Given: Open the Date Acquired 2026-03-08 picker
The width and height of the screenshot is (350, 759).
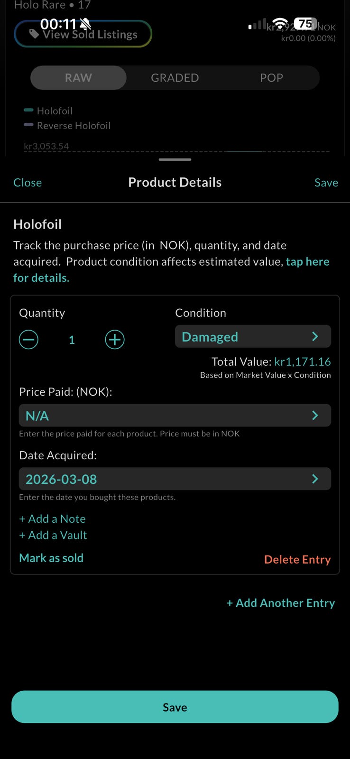Looking at the screenshot, I should [175, 479].
